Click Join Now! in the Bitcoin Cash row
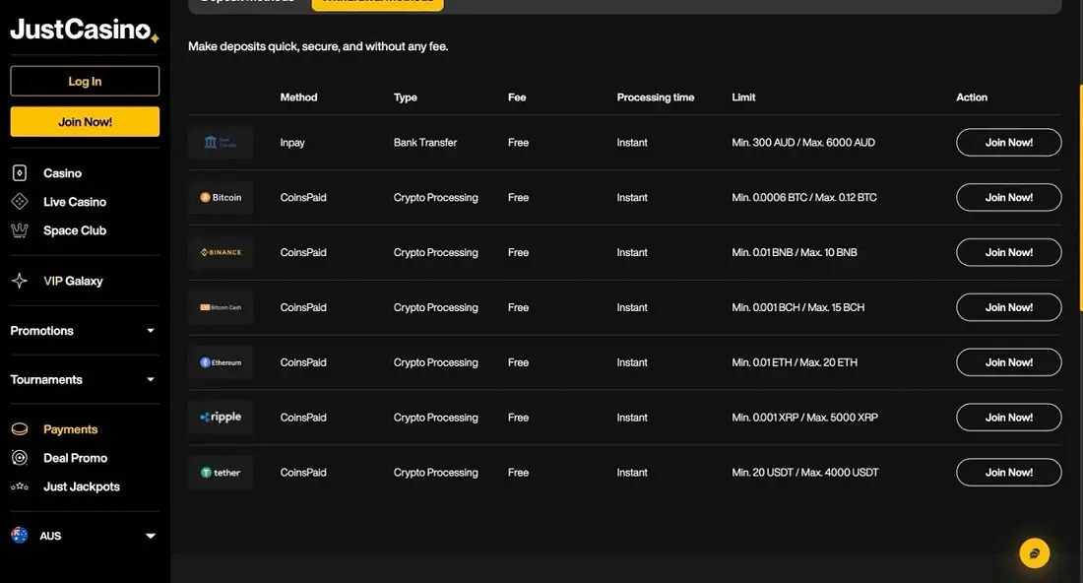Image resolution: width=1083 pixels, height=583 pixels. coord(1008,307)
